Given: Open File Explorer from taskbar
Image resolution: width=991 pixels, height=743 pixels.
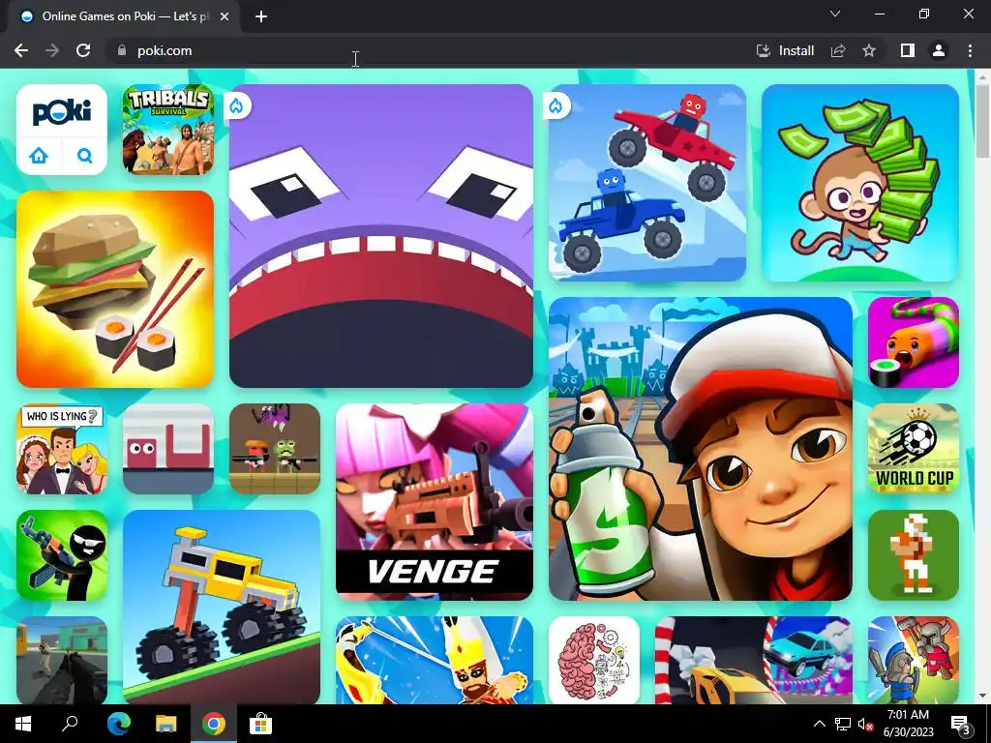Looking at the screenshot, I should point(166,724).
